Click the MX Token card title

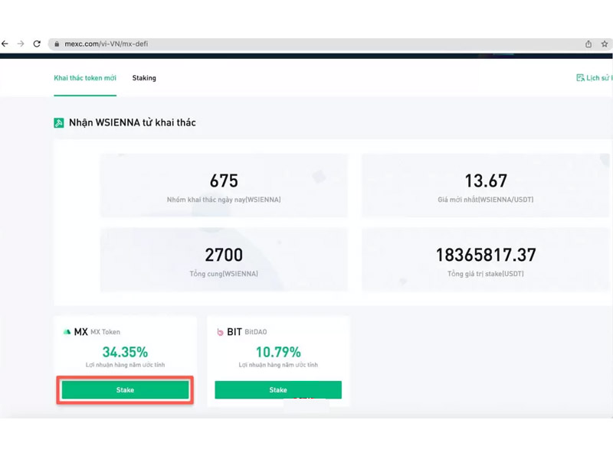97,332
